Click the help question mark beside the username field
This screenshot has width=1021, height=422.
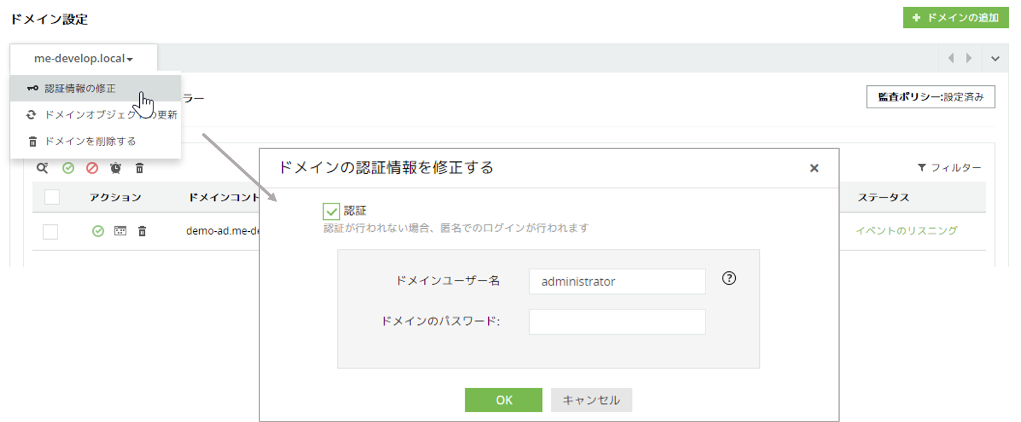click(729, 279)
